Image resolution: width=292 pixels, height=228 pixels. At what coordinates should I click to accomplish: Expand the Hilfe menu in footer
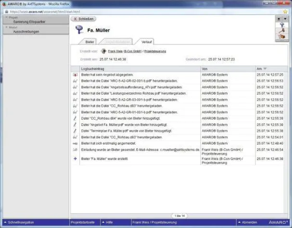pos(108,222)
